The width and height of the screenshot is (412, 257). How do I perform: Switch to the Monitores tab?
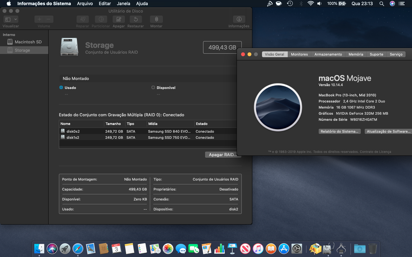pos(299,54)
